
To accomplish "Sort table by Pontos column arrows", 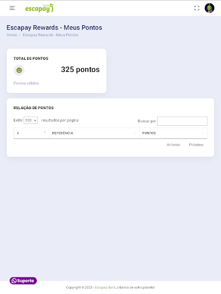I will click(203, 133).
